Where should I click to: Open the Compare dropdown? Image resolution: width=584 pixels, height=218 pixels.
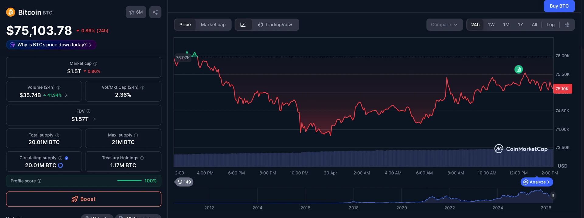click(444, 25)
